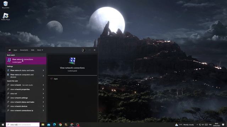Open the touch keyboard tray icon

click(206, 125)
